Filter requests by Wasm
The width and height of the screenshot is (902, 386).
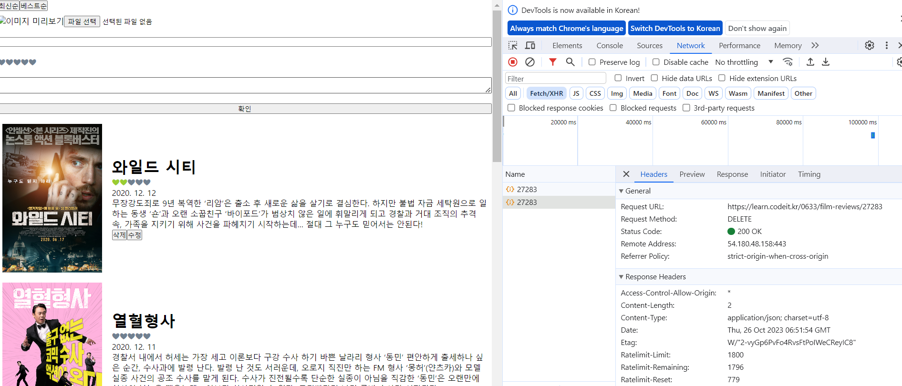coord(738,93)
